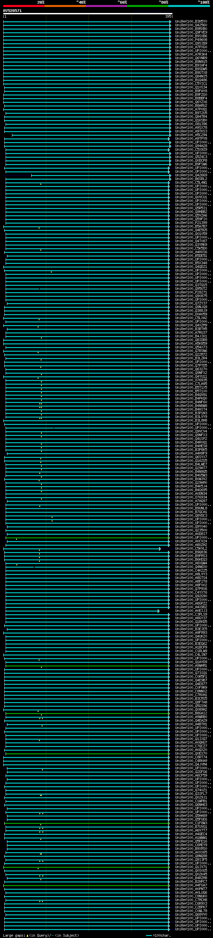Open hit UniRef100_B3H5Y0
The width and height of the screenshot is (213, 938).
[191, 22]
